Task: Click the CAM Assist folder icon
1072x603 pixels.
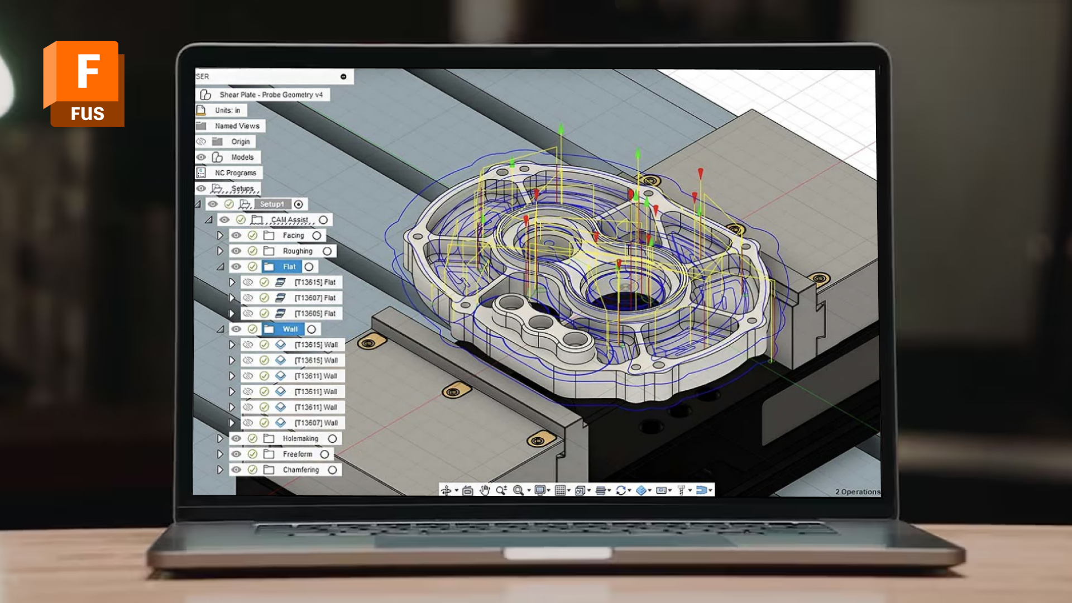Action: (257, 220)
